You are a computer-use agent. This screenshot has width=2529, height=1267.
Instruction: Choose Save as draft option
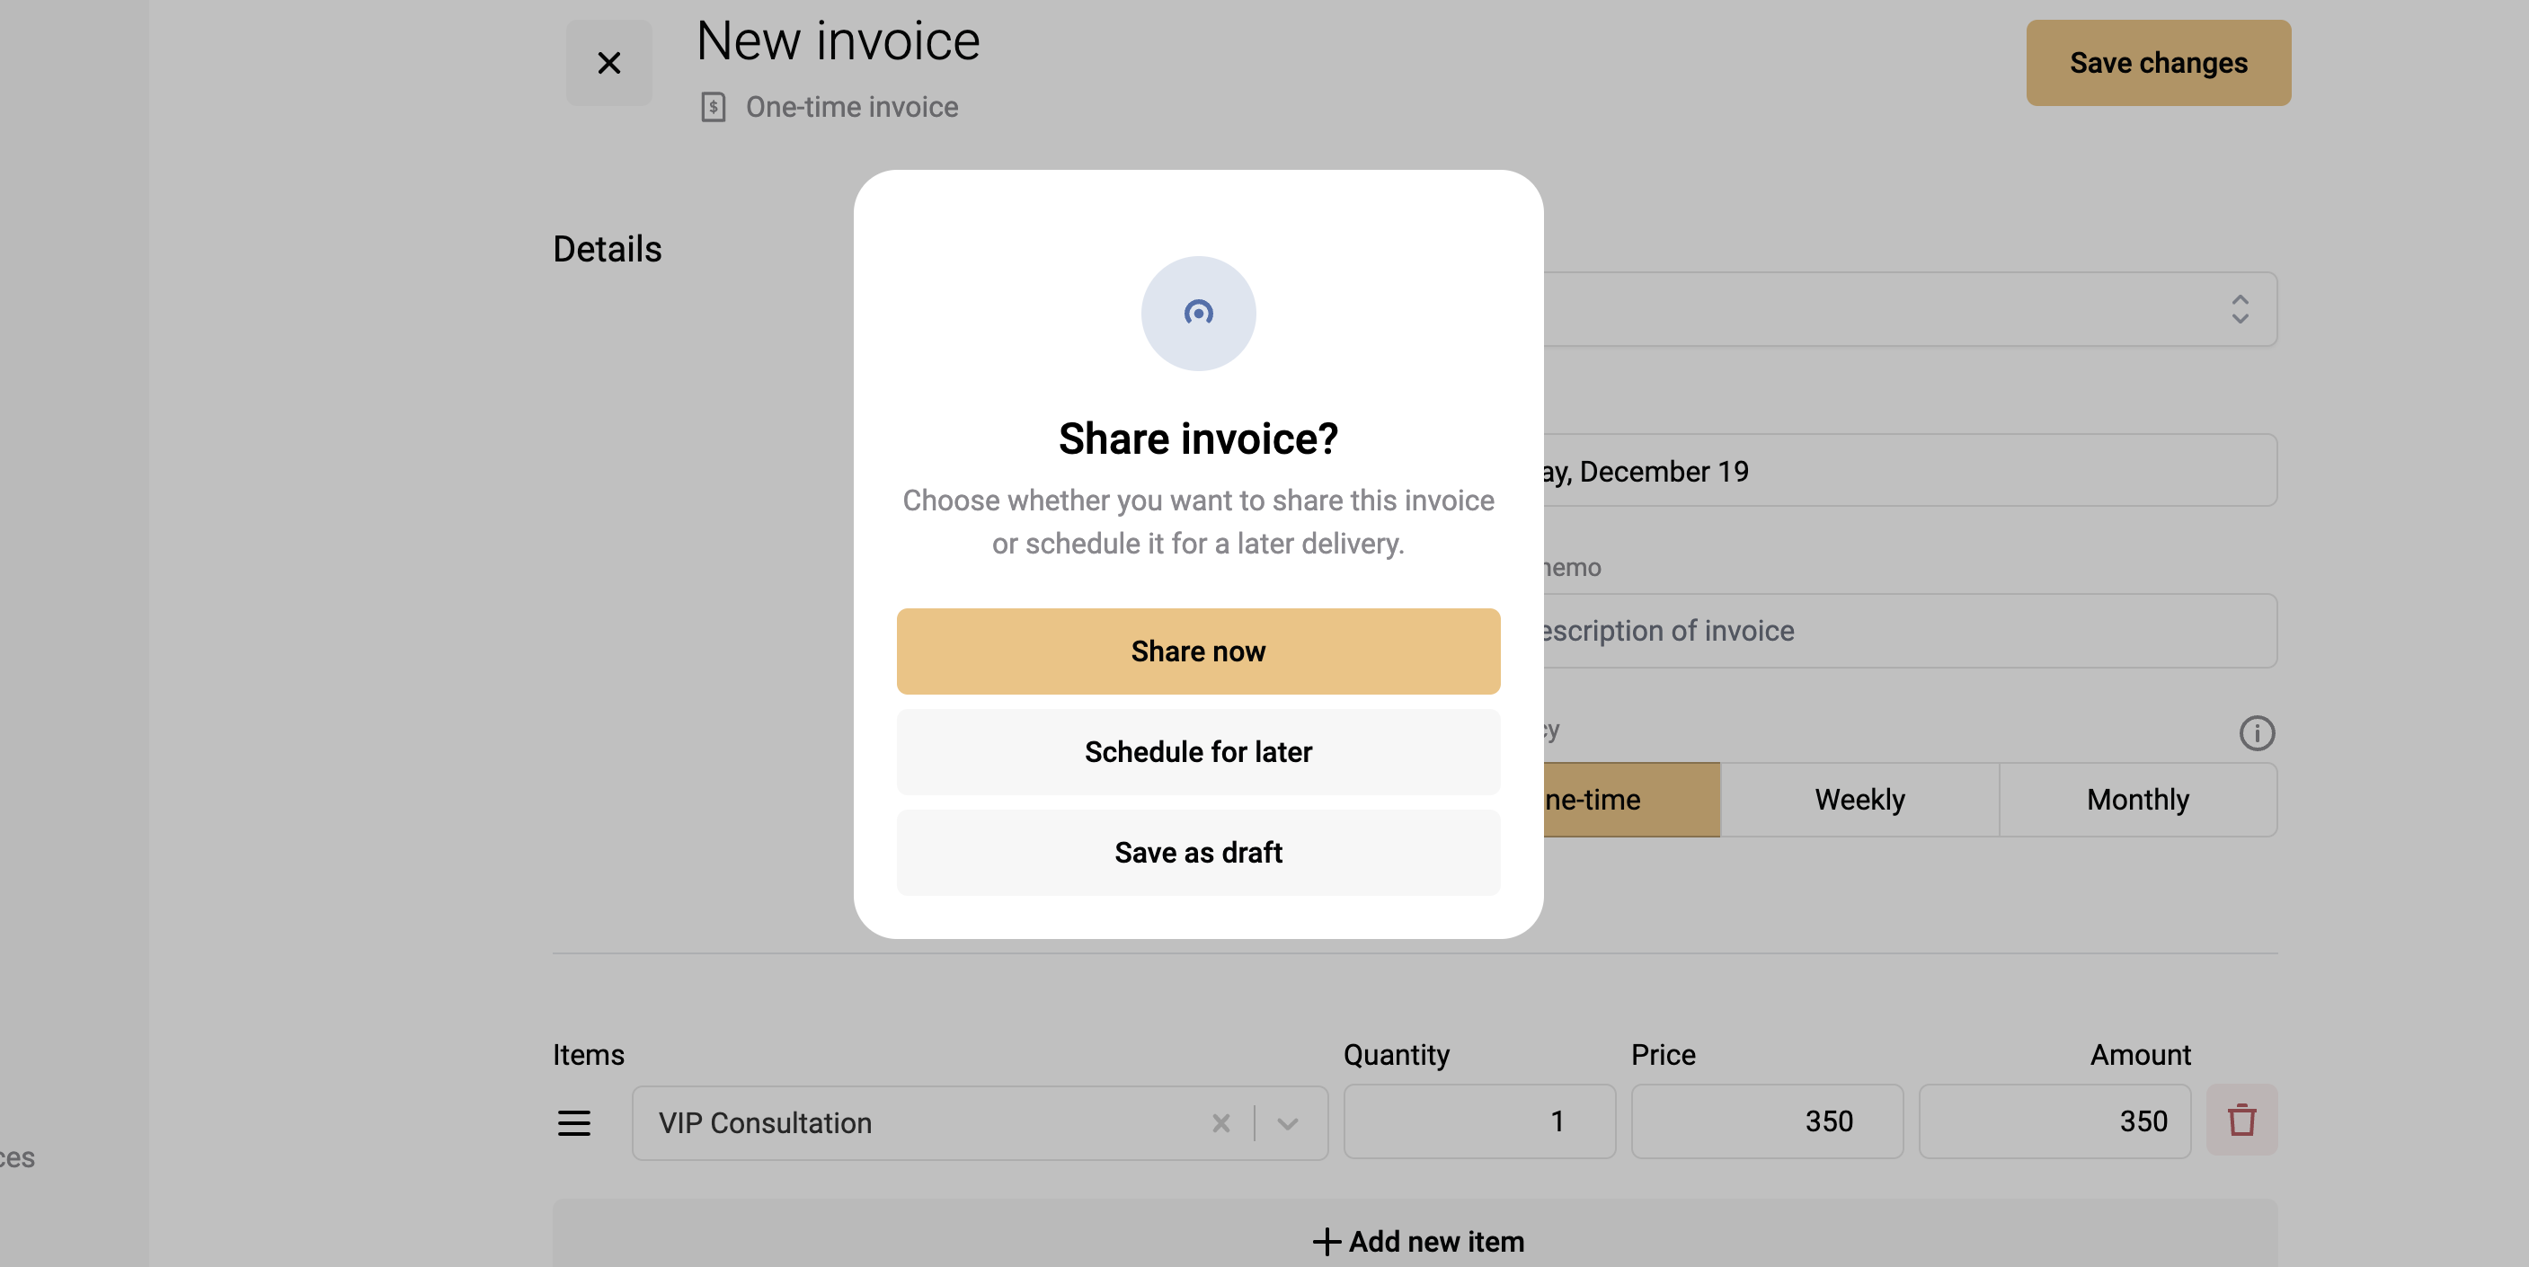[1198, 853]
